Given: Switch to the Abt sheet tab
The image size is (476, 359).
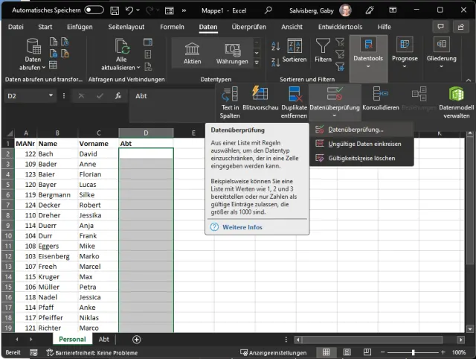Looking at the screenshot, I should click(x=104, y=339).
